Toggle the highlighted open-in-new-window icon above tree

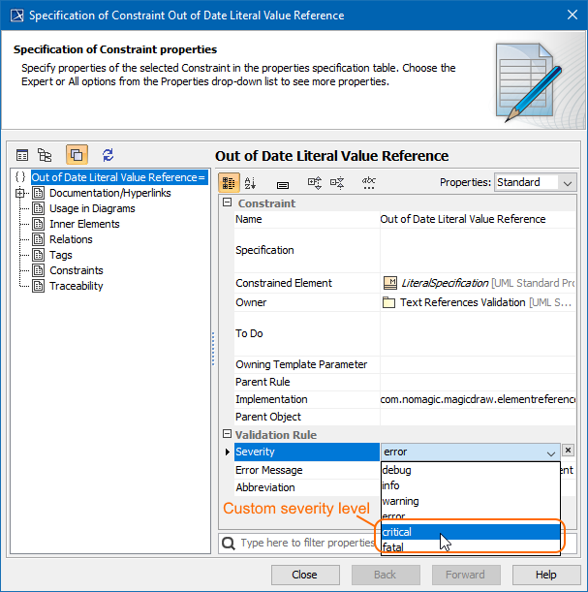(77, 155)
